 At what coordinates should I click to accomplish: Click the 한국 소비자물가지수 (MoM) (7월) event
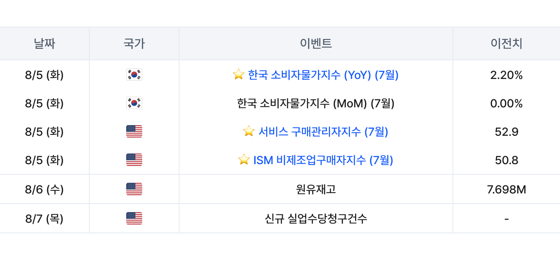(x=316, y=103)
